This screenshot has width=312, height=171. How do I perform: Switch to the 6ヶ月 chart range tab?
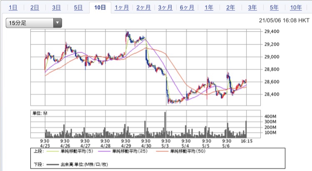[187, 8]
